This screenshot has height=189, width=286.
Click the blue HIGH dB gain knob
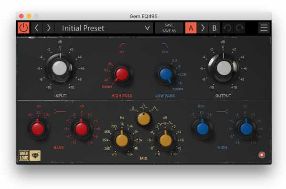coord(246,129)
